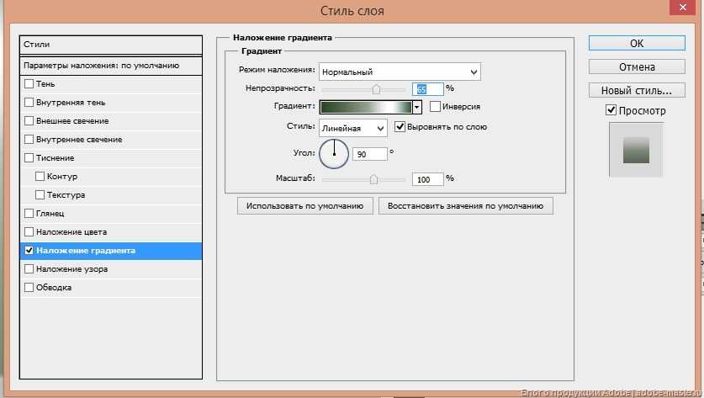Expand the gradient picker arrow

pos(417,107)
